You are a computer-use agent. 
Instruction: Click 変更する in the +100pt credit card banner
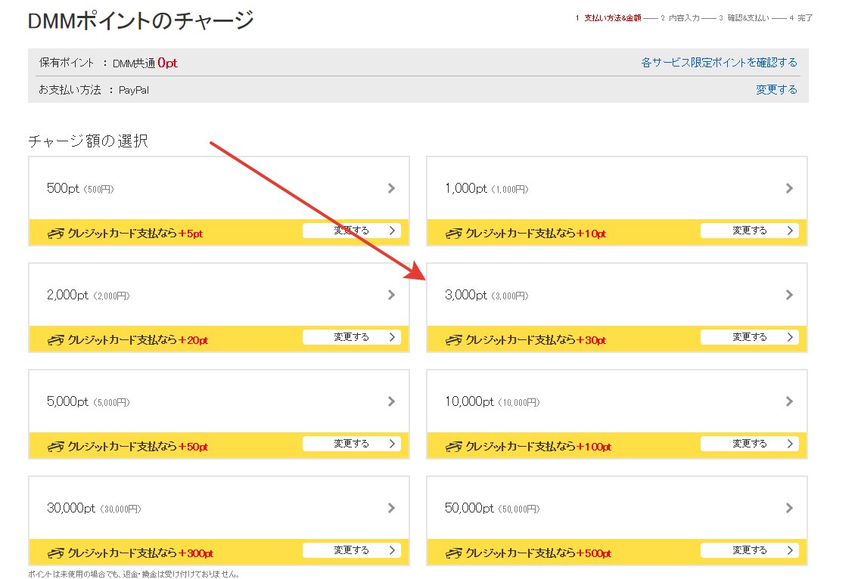750,444
